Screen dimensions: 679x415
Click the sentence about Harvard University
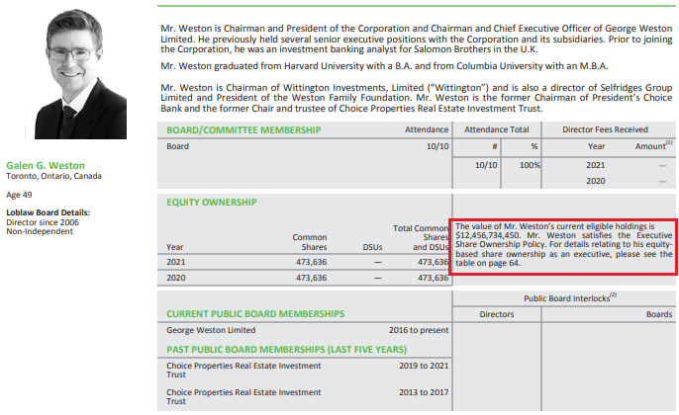[x=384, y=66]
